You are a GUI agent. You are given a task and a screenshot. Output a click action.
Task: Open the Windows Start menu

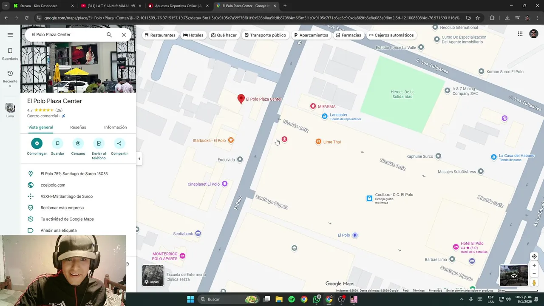tap(190, 299)
